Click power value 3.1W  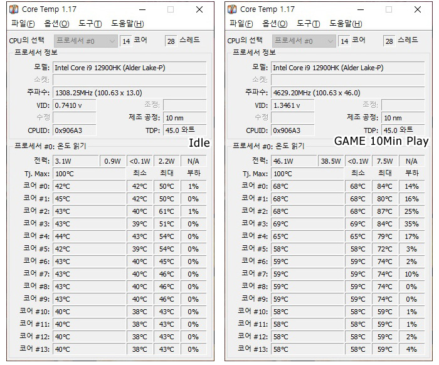(76, 161)
